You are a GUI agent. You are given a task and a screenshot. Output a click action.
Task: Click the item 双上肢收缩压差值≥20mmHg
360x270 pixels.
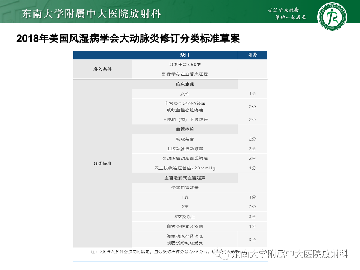click(x=185, y=168)
